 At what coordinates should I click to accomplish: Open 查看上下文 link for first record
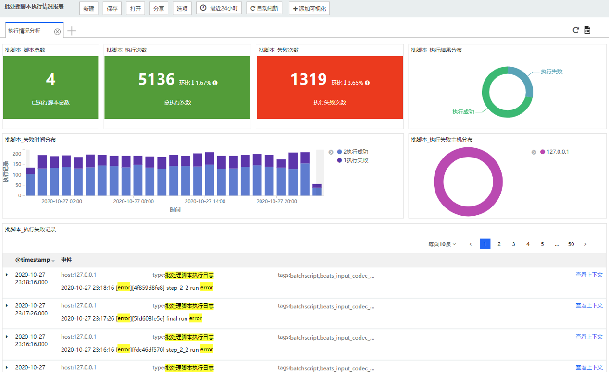(589, 275)
